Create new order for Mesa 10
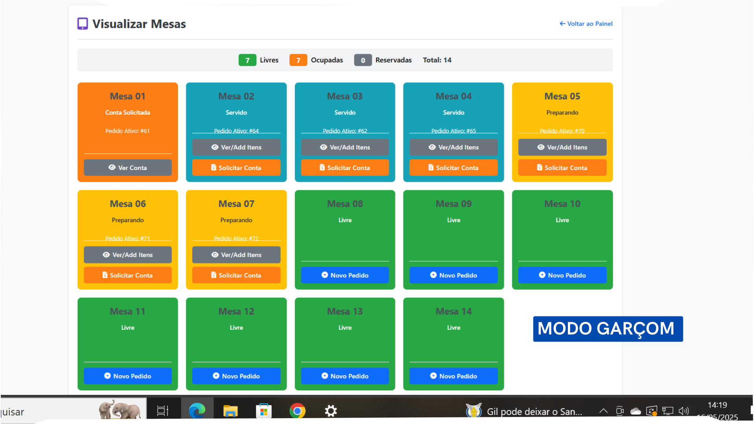 [x=562, y=275]
